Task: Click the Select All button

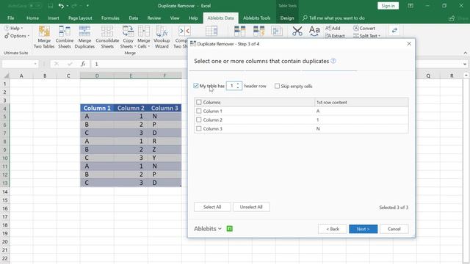Action: click(212, 207)
